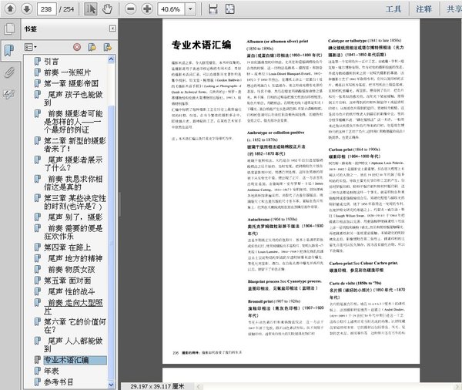This screenshot has height=390, width=462.
Task: Open the signatures panel icon
Action: pos(9,94)
